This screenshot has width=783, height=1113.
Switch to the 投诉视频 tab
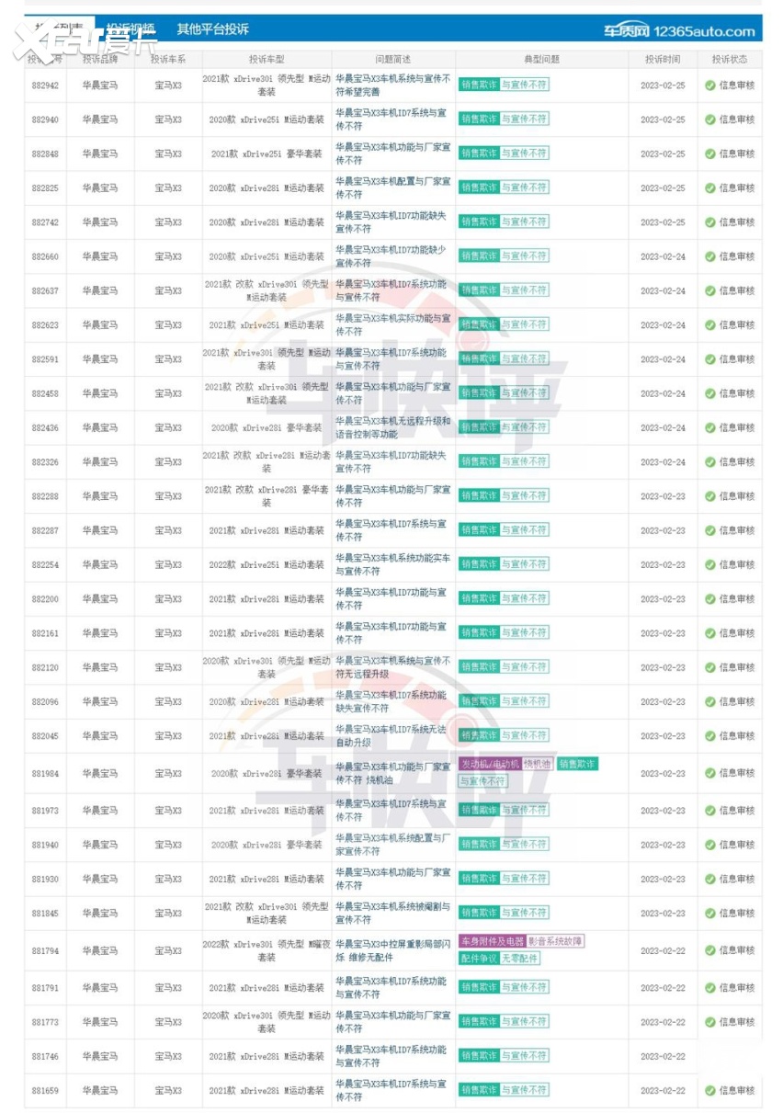pyautogui.click(x=130, y=29)
